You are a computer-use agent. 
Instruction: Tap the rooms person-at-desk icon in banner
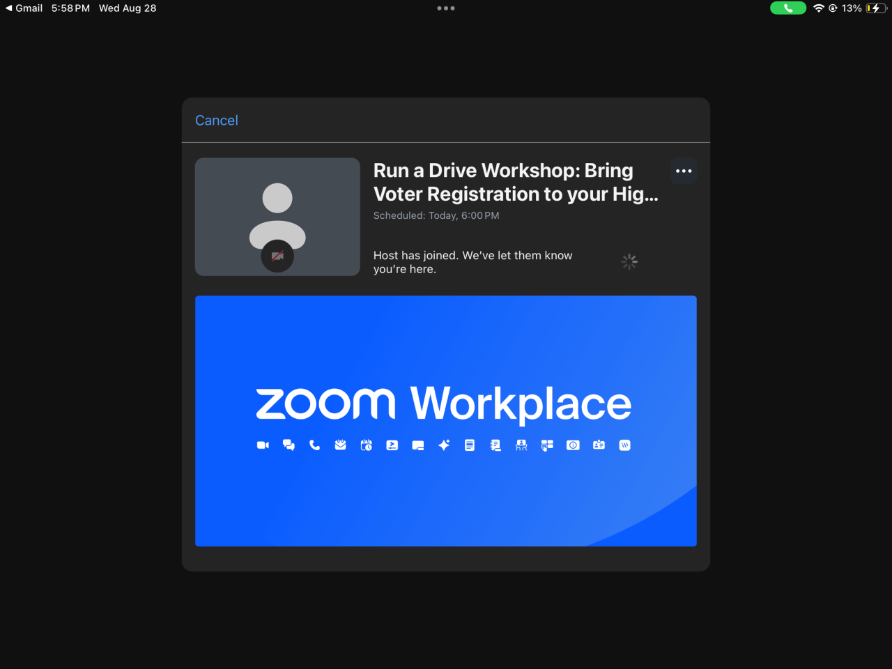(x=521, y=445)
